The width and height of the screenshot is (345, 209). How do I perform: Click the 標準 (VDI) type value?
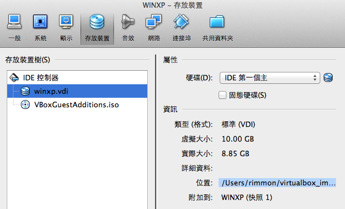click(x=238, y=125)
